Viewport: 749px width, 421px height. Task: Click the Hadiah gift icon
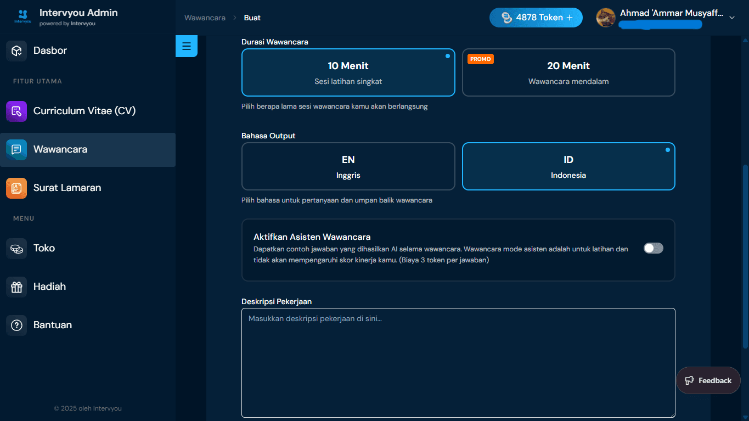point(16,287)
